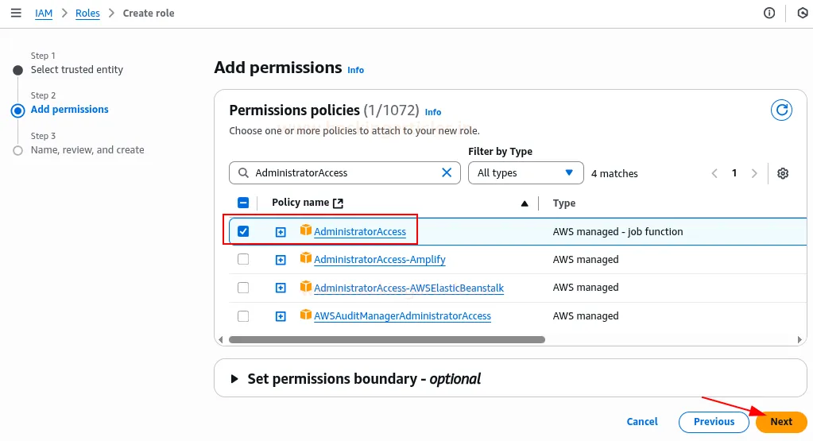Uncheck the AdministratorAccess policy checkbox
The height and width of the screenshot is (441, 813).
coord(243,231)
